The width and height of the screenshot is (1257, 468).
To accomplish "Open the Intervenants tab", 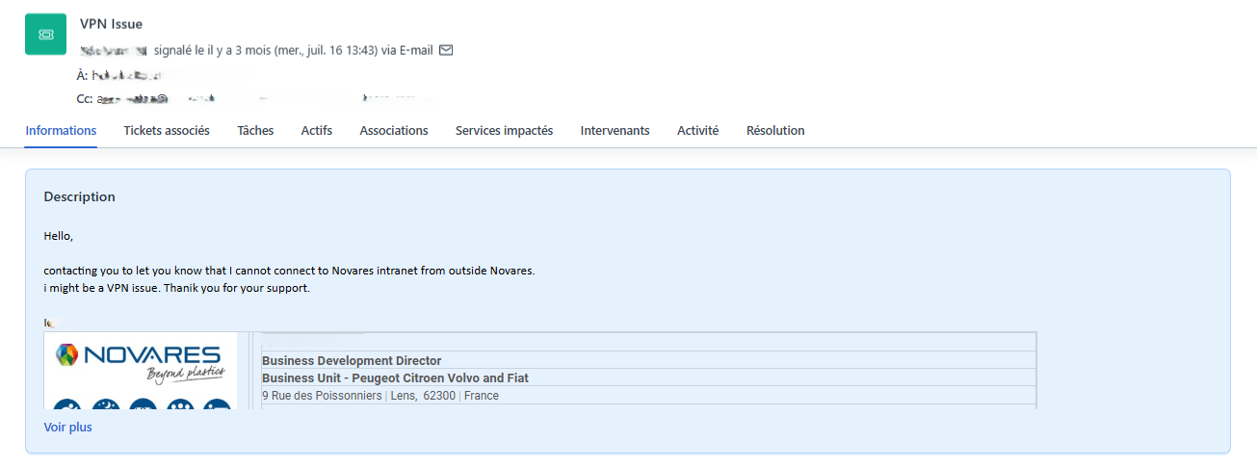I will [x=615, y=130].
